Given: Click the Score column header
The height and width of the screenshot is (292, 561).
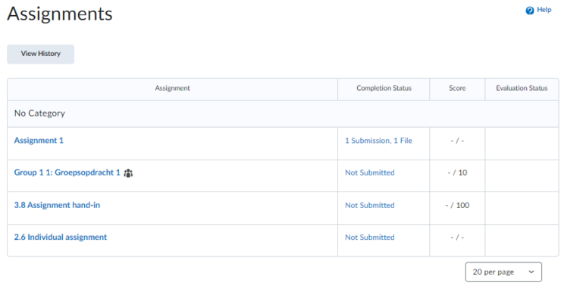Looking at the screenshot, I should click(x=457, y=89).
